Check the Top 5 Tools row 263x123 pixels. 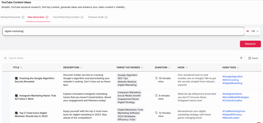pos(6,115)
